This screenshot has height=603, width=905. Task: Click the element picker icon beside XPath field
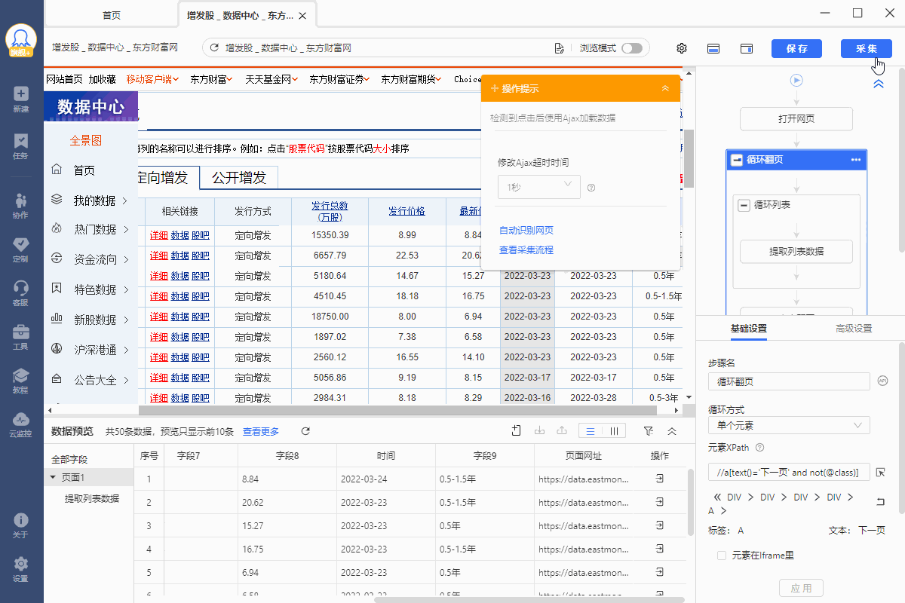point(881,473)
